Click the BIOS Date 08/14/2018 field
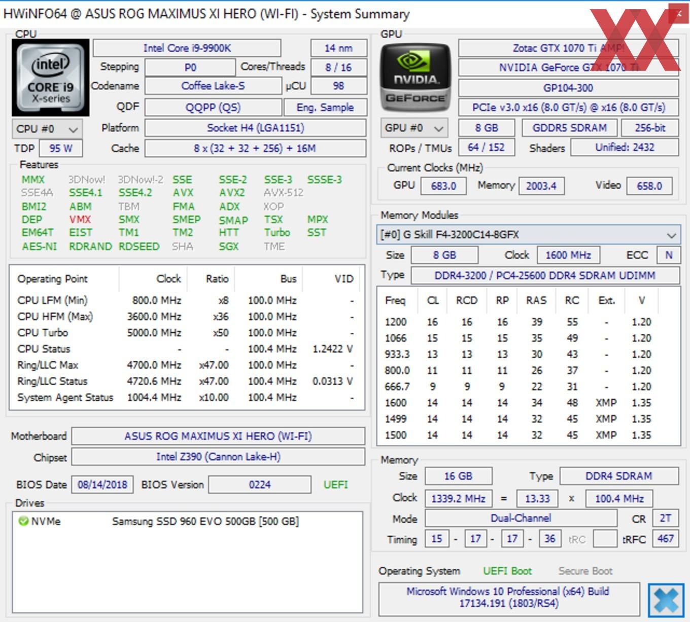This screenshot has width=690, height=622. tap(102, 485)
